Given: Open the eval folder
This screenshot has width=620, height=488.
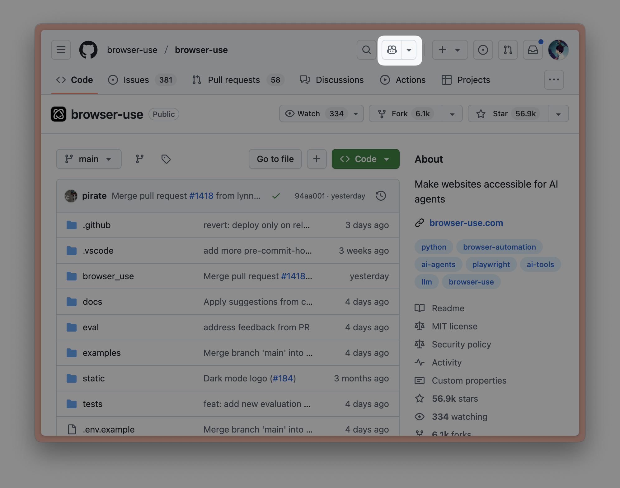Looking at the screenshot, I should (x=91, y=327).
